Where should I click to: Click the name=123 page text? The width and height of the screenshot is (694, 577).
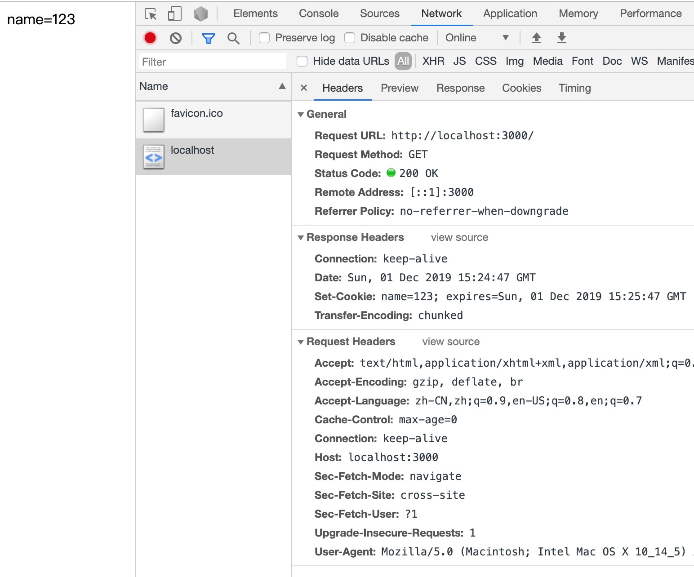41,19
